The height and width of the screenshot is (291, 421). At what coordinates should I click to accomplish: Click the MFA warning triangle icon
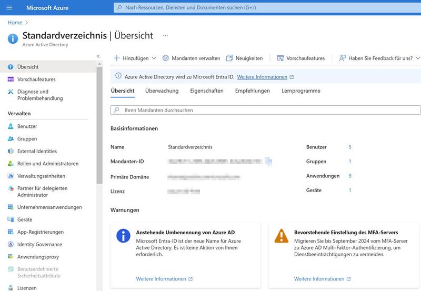pos(282,236)
